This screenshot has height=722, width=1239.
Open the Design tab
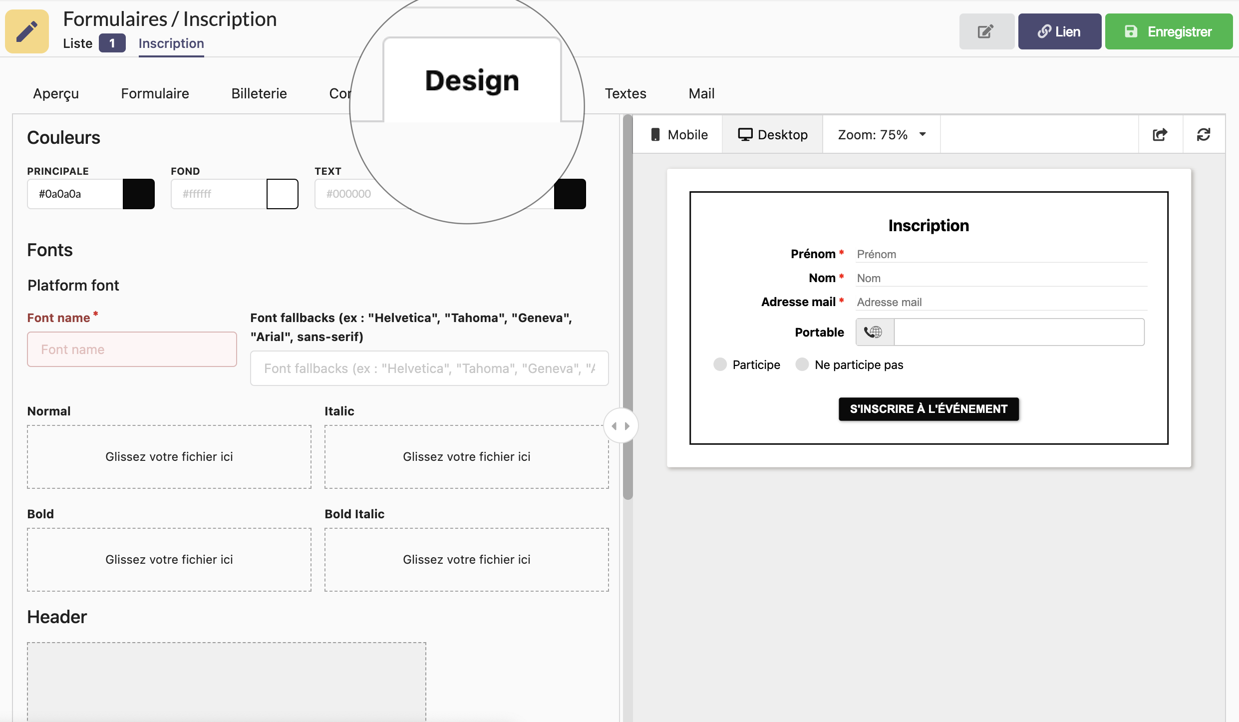[472, 81]
